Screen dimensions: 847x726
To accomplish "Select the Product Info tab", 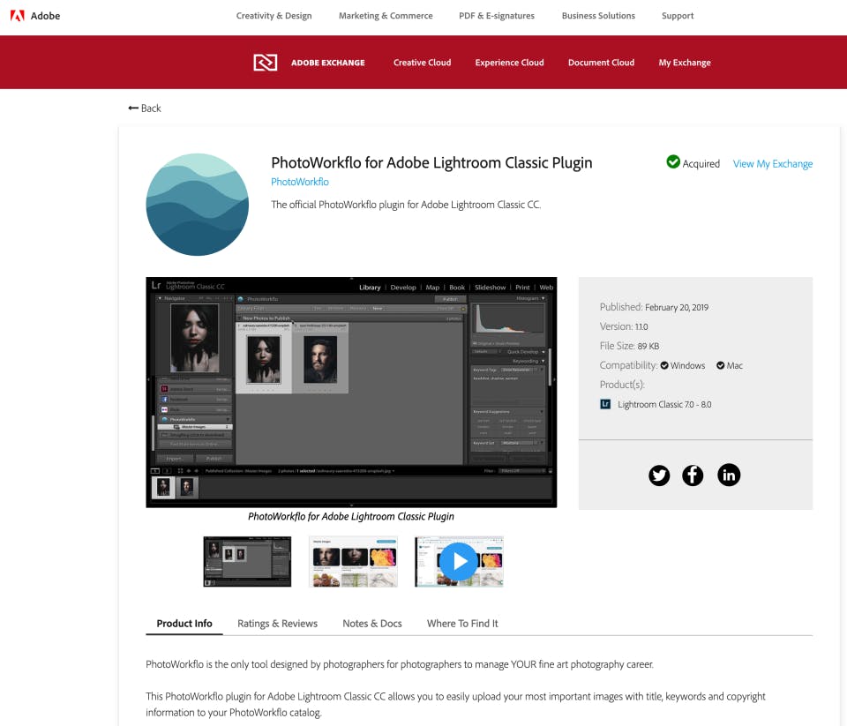I will click(x=184, y=624).
